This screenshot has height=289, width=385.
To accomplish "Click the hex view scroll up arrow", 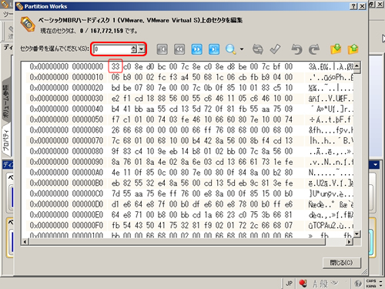I will pos(357,66).
